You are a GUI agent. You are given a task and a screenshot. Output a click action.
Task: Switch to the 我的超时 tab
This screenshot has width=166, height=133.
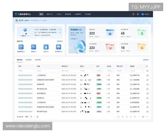pyautogui.click(x=29, y=60)
